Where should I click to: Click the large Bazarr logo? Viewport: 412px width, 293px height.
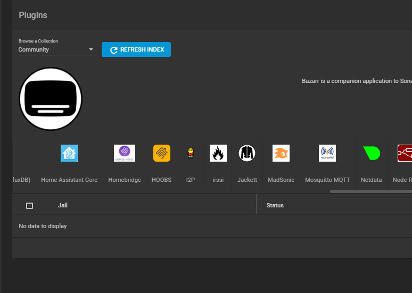(x=51, y=99)
